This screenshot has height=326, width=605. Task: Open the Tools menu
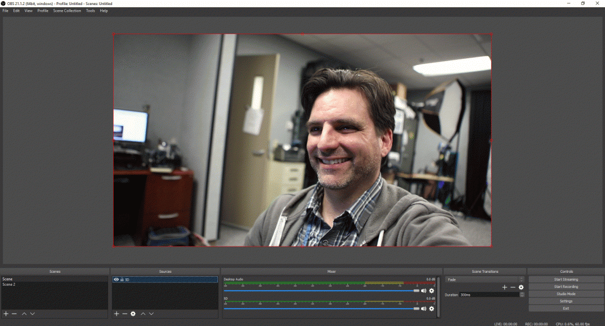90,11
